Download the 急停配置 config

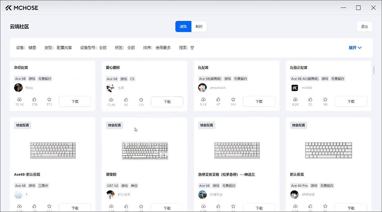75,101
